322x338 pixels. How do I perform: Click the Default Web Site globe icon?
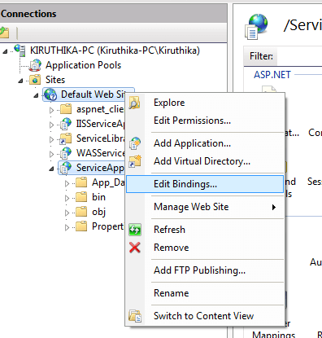tap(50, 94)
